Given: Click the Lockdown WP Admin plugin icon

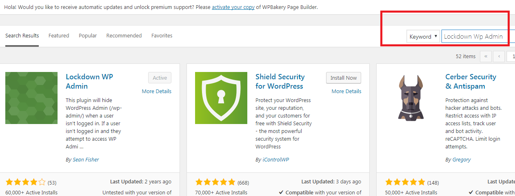Looking at the screenshot, I should click(x=31, y=98).
